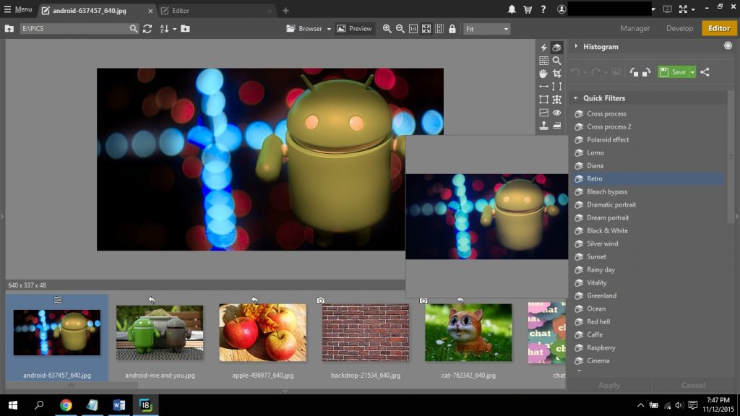This screenshot has width=740, height=416.
Task: Open the fullscreen options dropdown arrow
Action: tap(693, 9)
